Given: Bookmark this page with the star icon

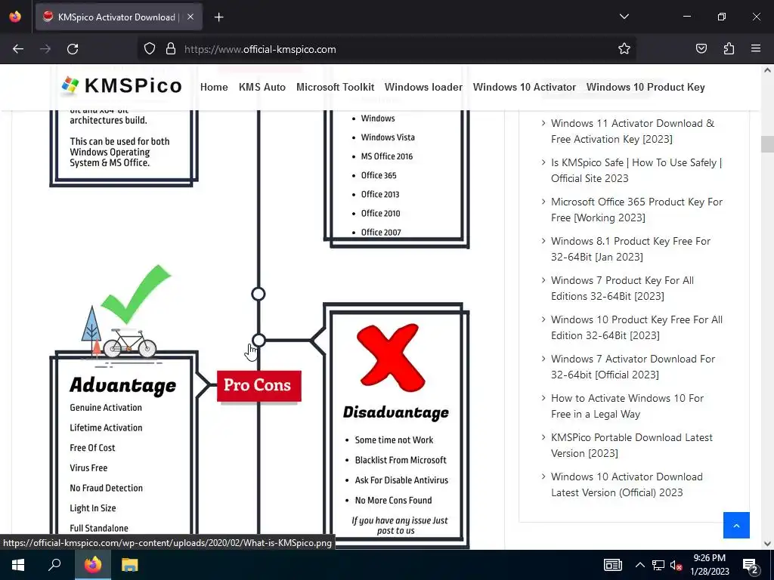Looking at the screenshot, I should [x=624, y=49].
